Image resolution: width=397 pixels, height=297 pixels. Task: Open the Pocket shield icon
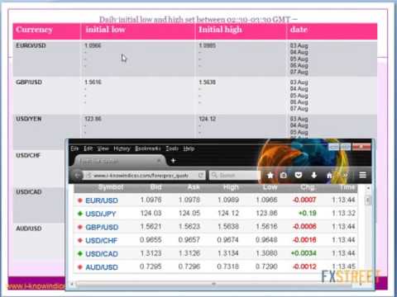pos(299,175)
